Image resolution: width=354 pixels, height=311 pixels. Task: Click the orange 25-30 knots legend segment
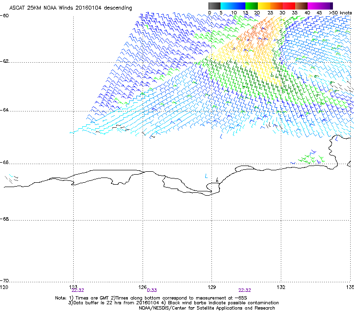277,6
